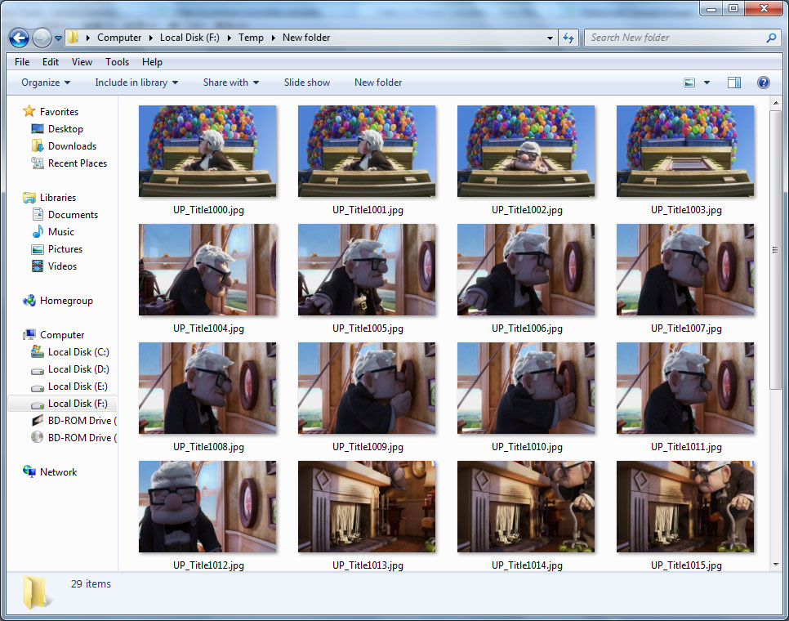
Task: Expand arrow after Computer breadcrumb
Action: [151, 38]
